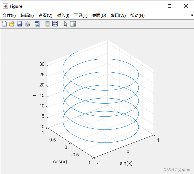
Task: Click the dock figure arrow at menu bar right
Action: coord(192,15)
